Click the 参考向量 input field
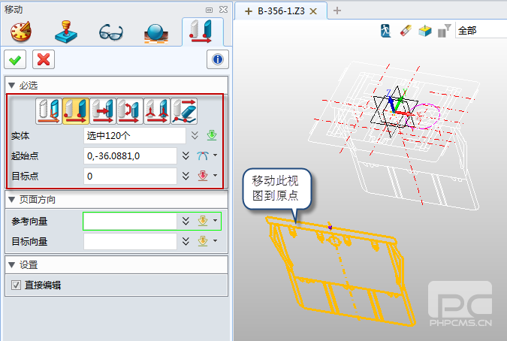This screenshot has height=341, width=507. click(x=129, y=221)
